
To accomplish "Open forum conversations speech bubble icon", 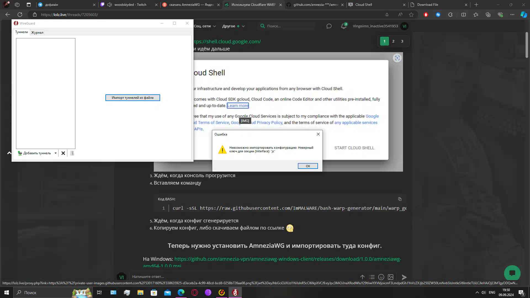I will (329, 26).
